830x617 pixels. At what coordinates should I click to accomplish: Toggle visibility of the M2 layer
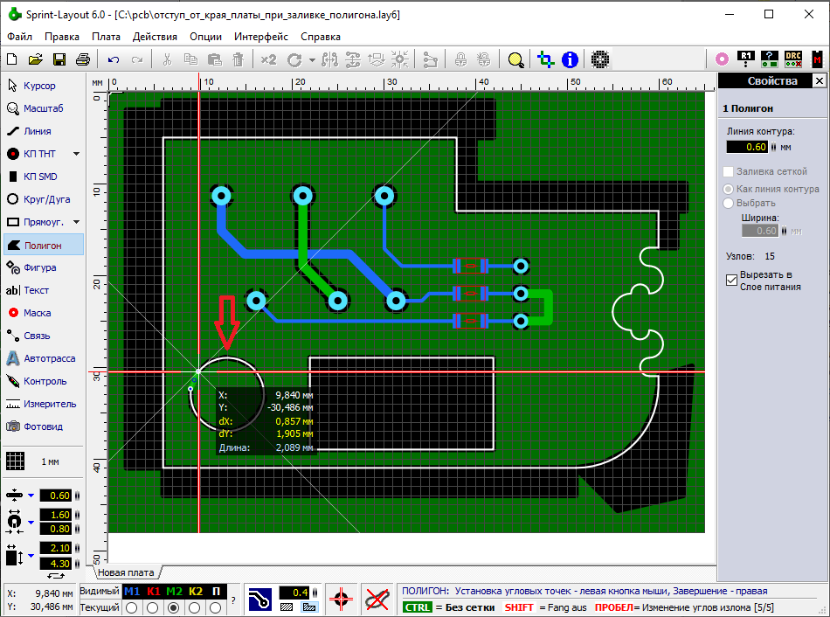click(x=174, y=592)
